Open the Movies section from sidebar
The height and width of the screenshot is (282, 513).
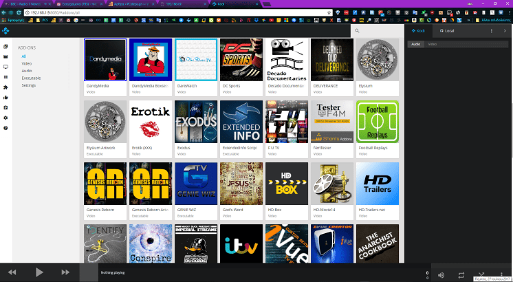pyautogui.click(x=6, y=56)
